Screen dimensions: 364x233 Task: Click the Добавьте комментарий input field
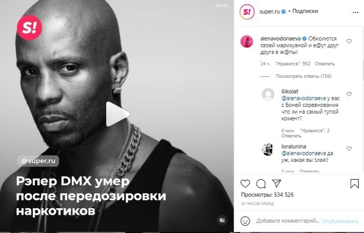tap(288, 221)
